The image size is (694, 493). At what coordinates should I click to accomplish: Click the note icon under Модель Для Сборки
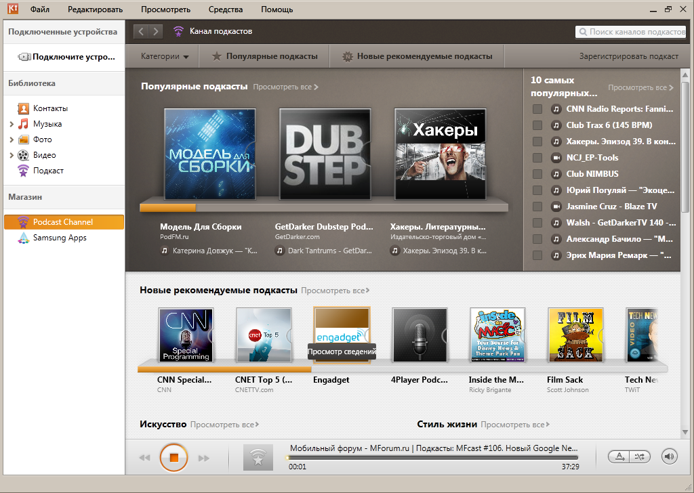[x=165, y=251]
